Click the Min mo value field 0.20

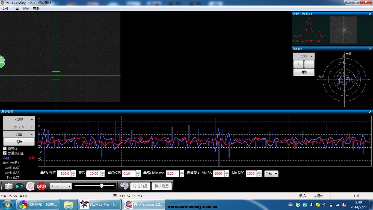click(173, 174)
